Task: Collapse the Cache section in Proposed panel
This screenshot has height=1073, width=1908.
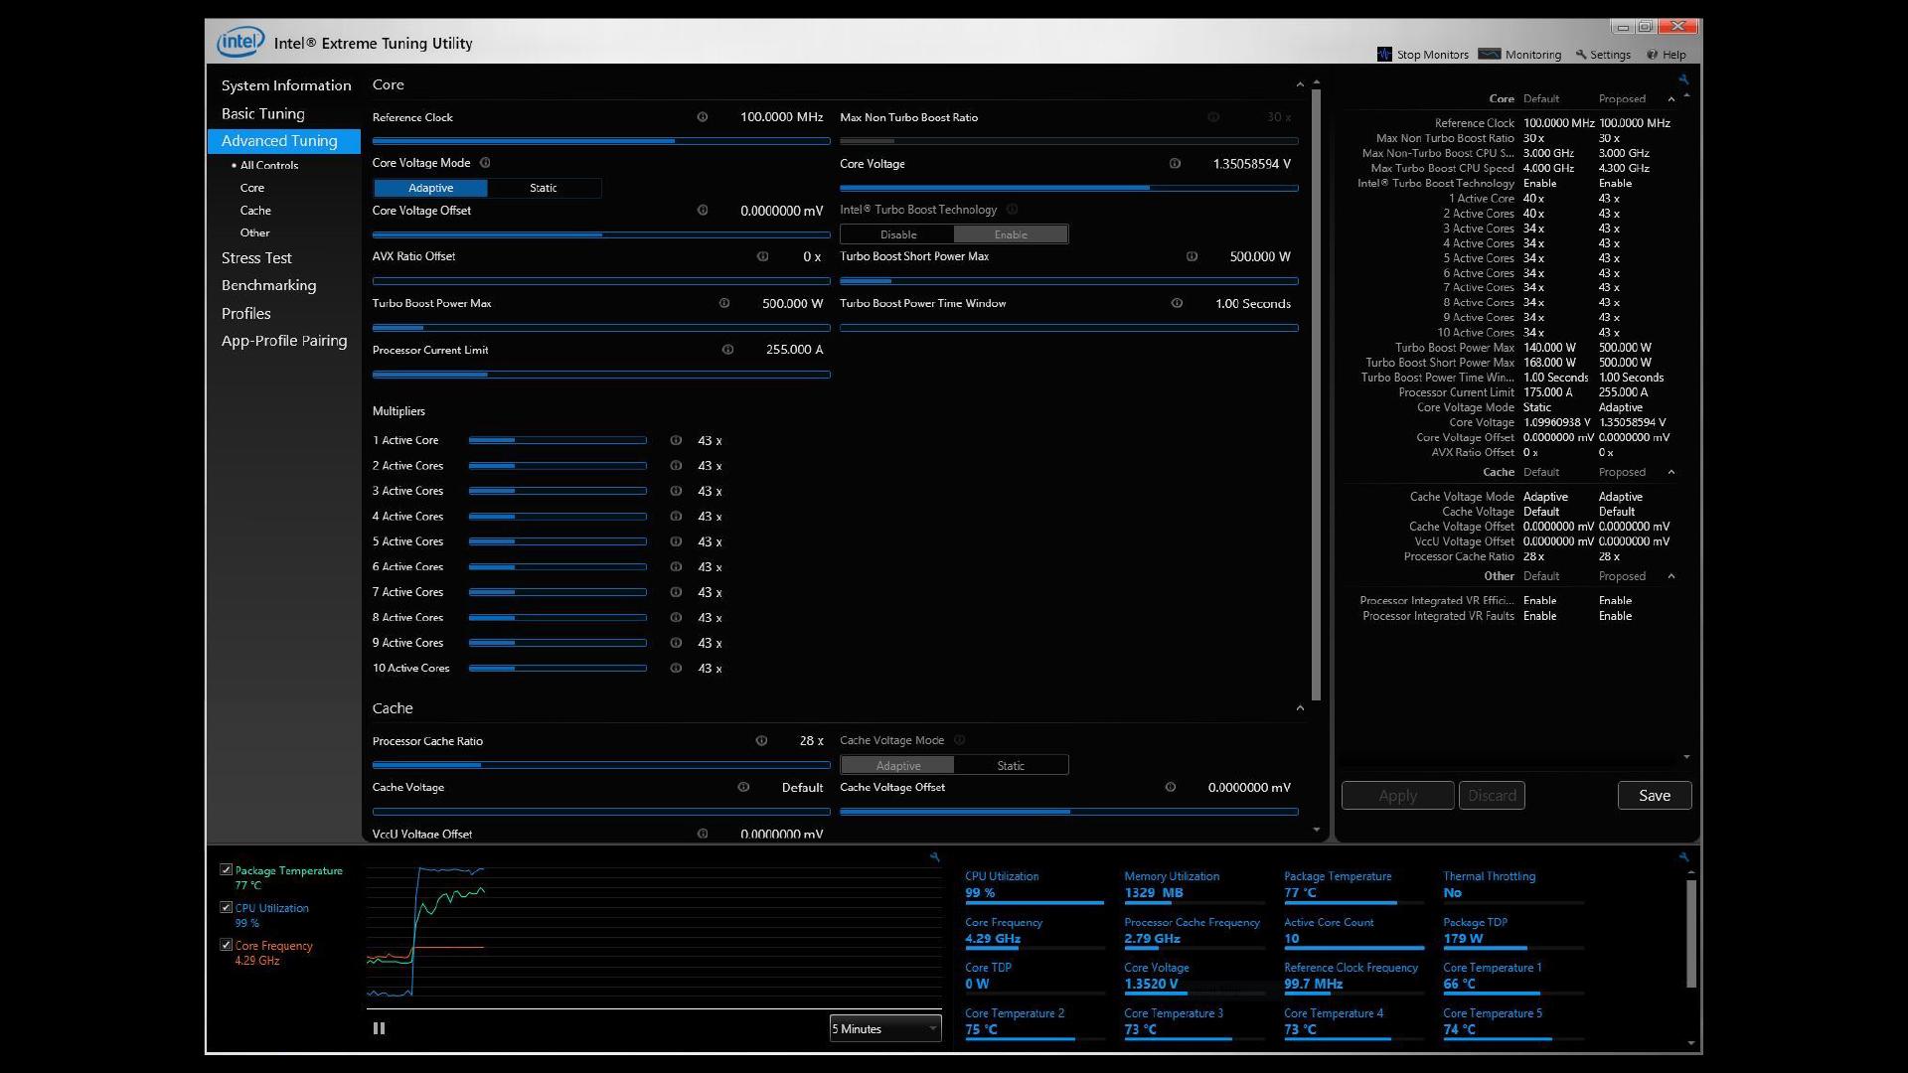Action: [1672, 472]
